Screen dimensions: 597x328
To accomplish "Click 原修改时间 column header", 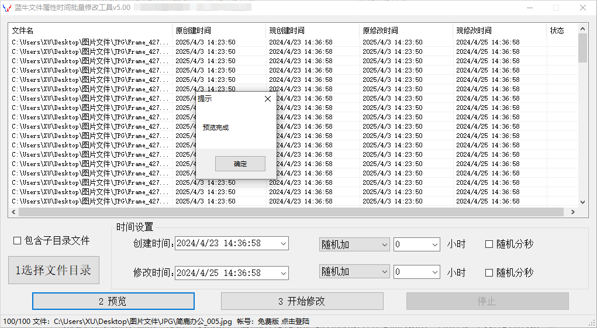I will [x=406, y=30].
